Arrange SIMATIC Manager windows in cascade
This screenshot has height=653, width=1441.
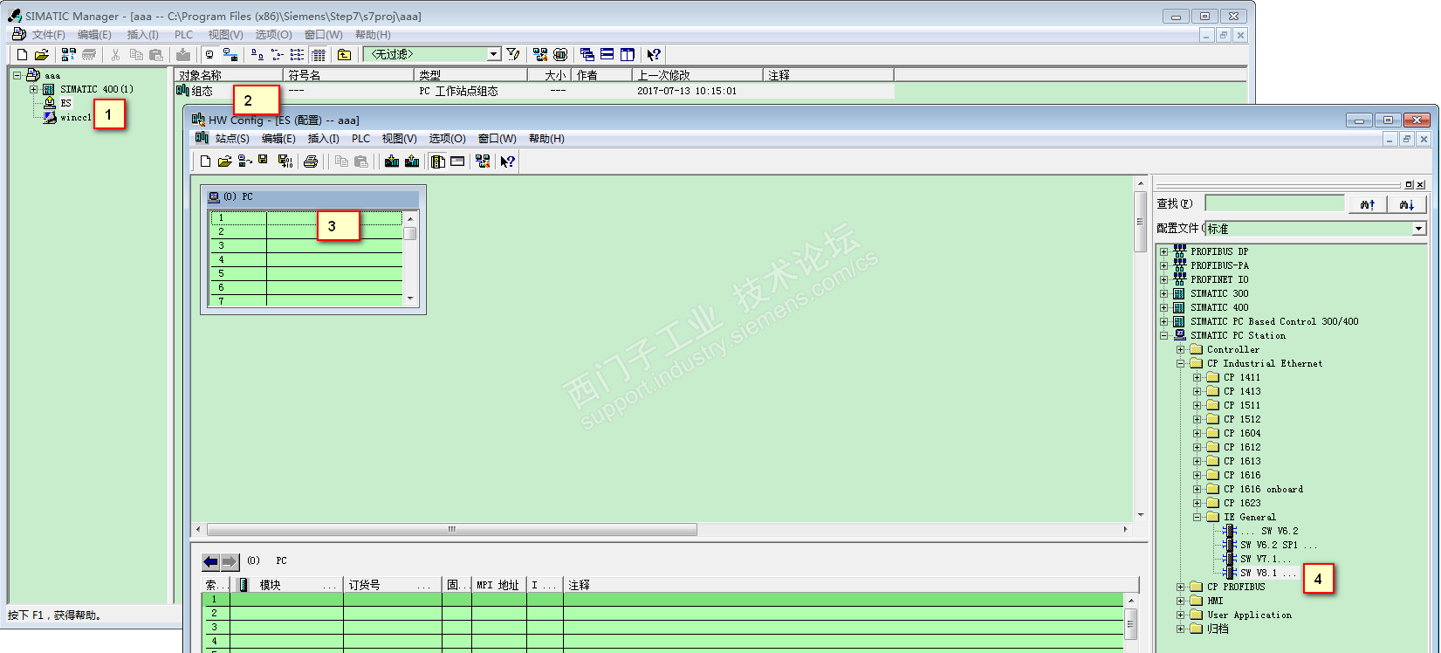pos(587,54)
